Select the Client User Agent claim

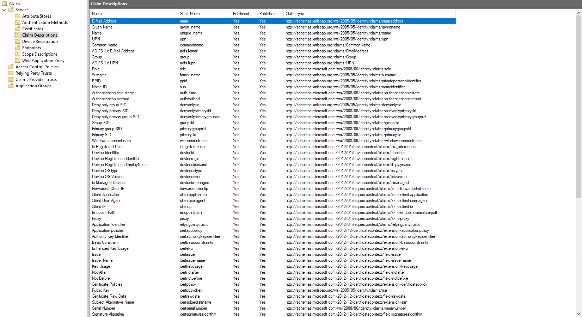(x=272, y=201)
